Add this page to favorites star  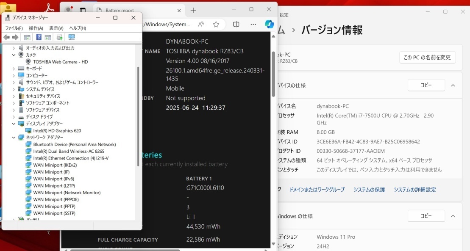click(x=216, y=25)
